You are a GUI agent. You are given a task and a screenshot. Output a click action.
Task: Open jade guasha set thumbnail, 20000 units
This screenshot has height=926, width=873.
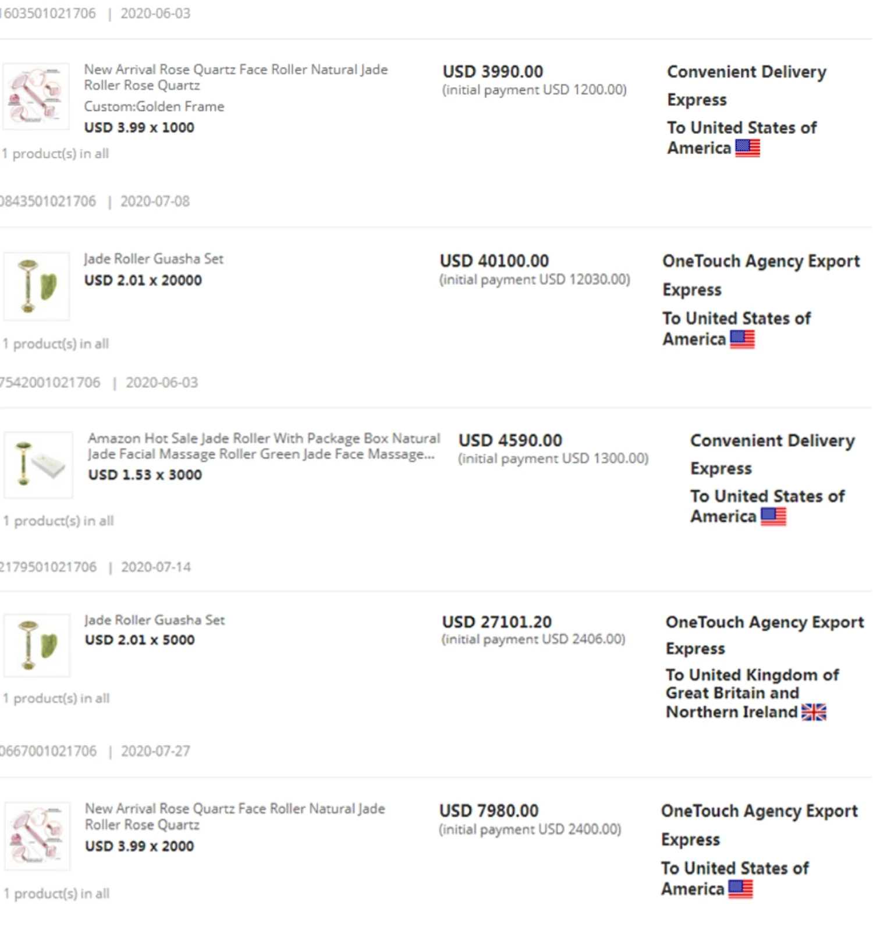pos(36,286)
